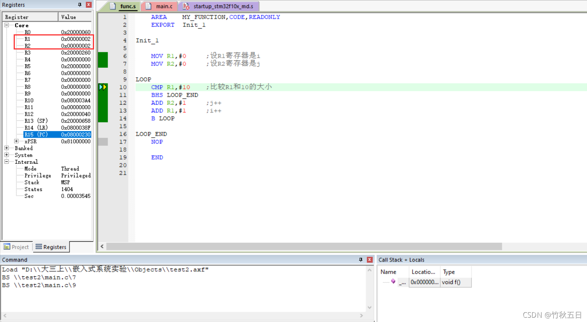587x322 pixels.
Task: Select the Privilege row
Action: [x=57, y=175]
